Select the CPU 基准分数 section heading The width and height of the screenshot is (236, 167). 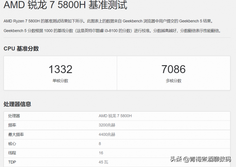tap(21, 49)
